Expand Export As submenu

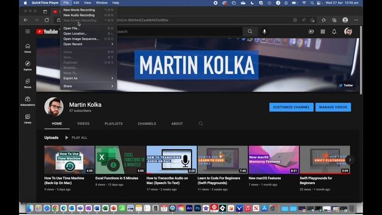[88, 78]
